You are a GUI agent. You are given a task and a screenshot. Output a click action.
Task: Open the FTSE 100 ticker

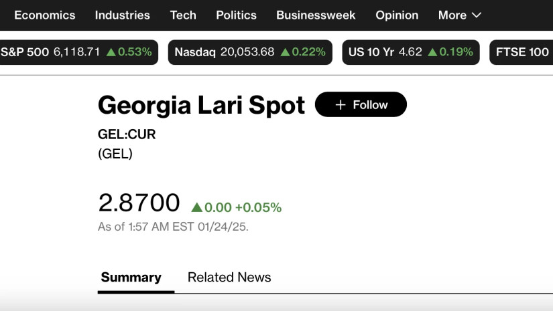[522, 52]
